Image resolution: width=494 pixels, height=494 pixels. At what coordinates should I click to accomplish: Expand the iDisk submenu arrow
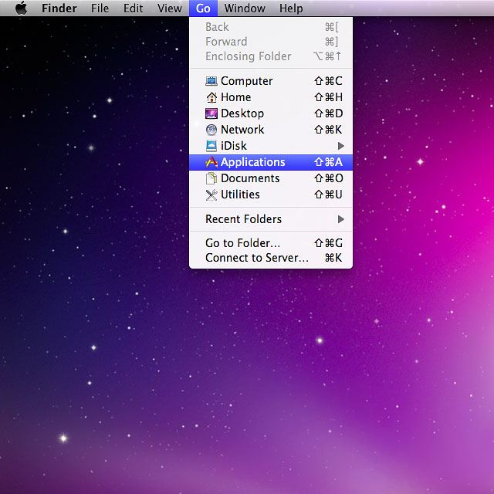pyautogui.click(x=340, y=146)
